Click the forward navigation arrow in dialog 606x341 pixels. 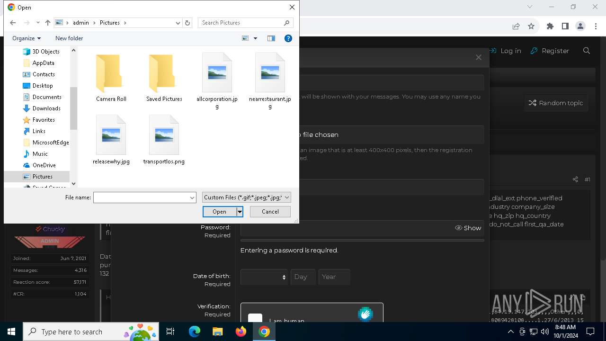27,23
